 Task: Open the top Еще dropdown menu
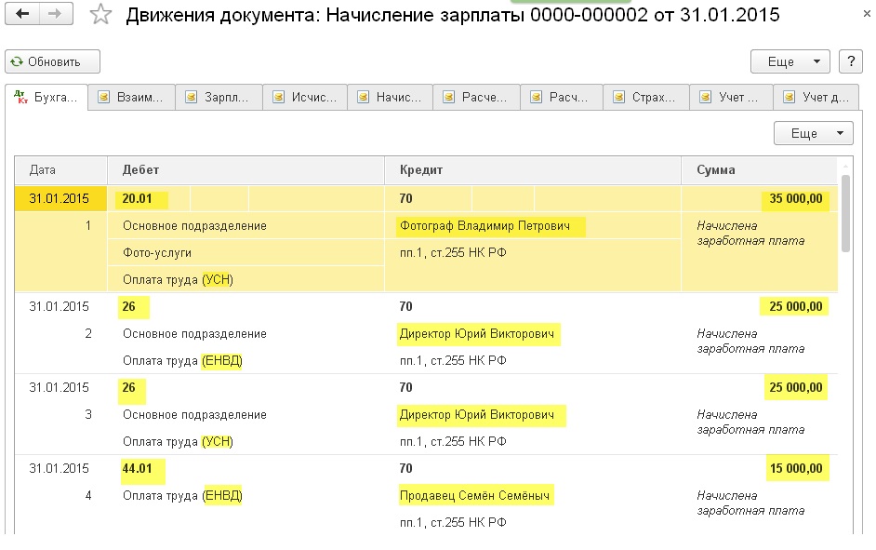click(x=790, y=61)
